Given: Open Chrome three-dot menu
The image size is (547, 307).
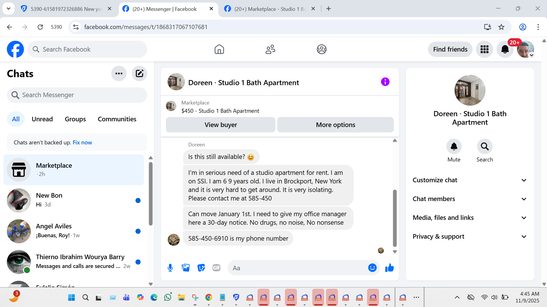Looking at the screenshot, I should pyautogui.click(x=538, y=27).
